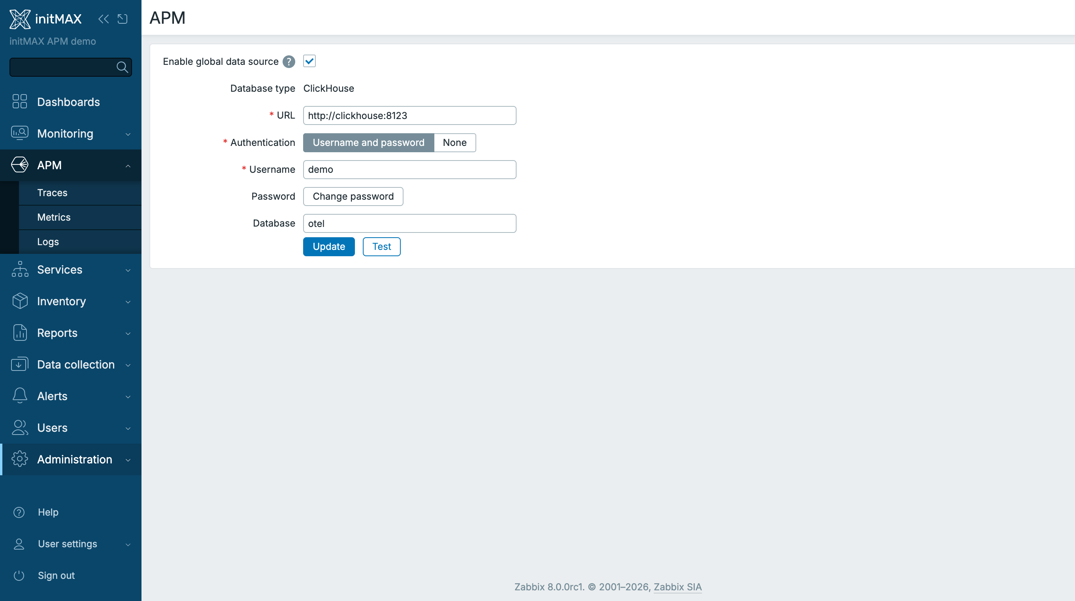The image size is (1075, 601).
Task: Click into the Database field
Action: [x=409, y=223]
